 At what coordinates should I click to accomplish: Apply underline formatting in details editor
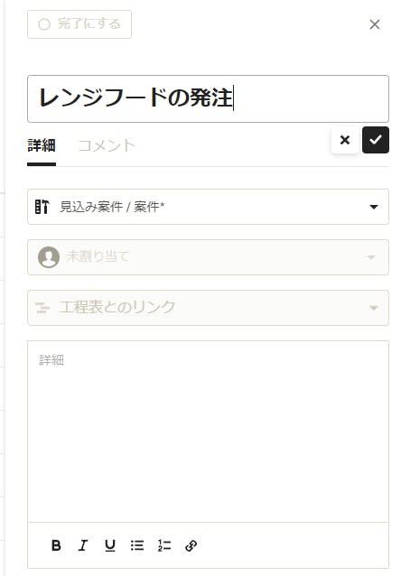coord(110,545)
